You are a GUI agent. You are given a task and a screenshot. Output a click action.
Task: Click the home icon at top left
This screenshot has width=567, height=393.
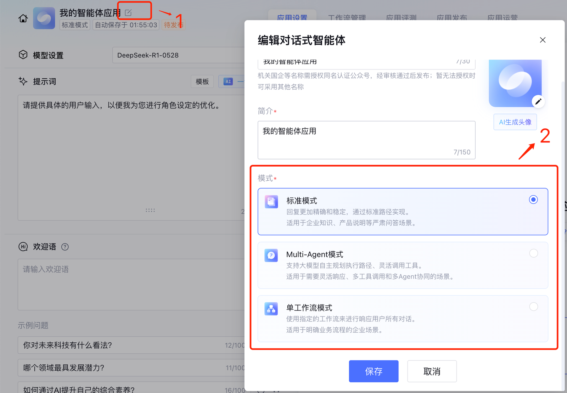pyautogui.click(x=23, y=18)
